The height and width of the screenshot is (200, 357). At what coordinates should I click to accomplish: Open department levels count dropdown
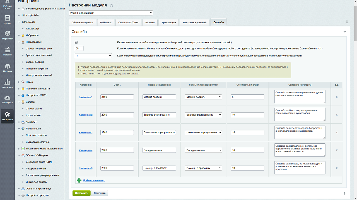pos(93,56)
